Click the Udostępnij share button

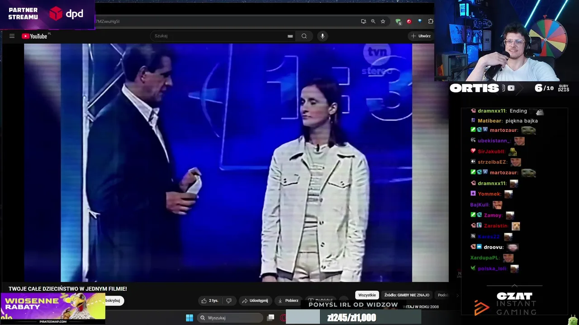(255, 301)
